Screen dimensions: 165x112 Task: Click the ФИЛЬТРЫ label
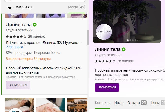tap(24, 7)
